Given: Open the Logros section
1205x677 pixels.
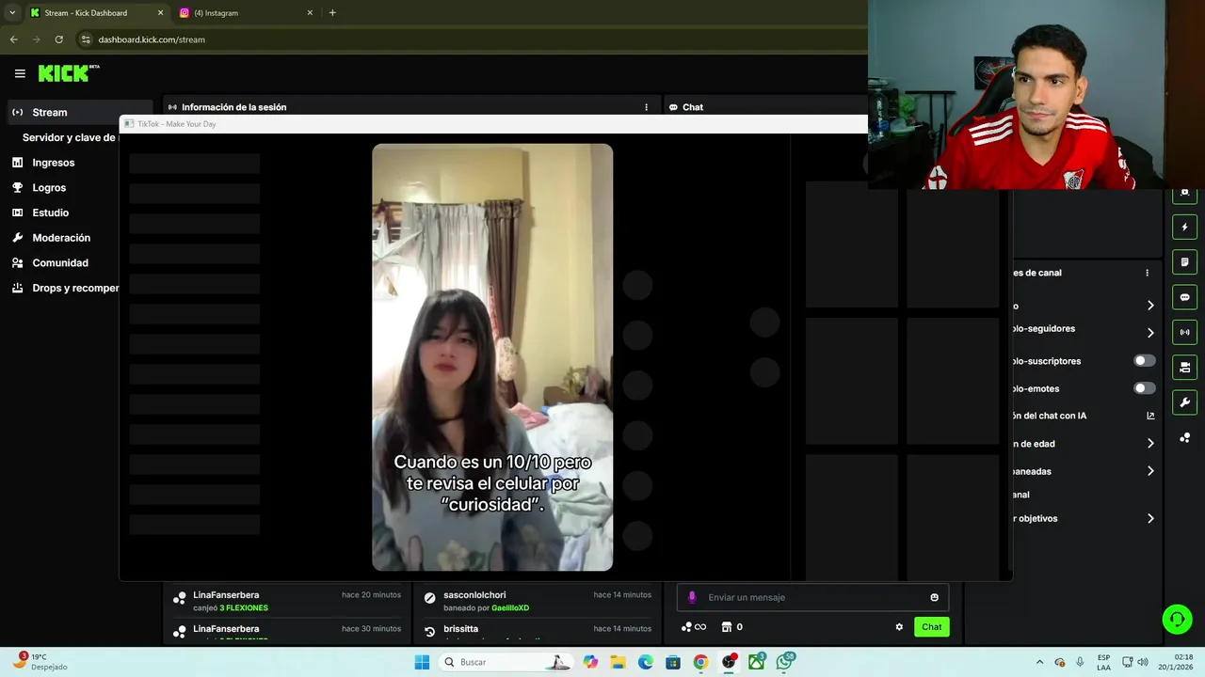Looking at the screenshot, I should click(49, 188).
